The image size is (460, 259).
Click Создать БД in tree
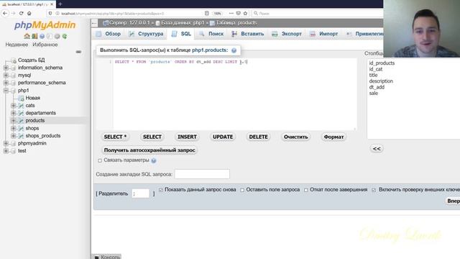[x=31, y=60]
